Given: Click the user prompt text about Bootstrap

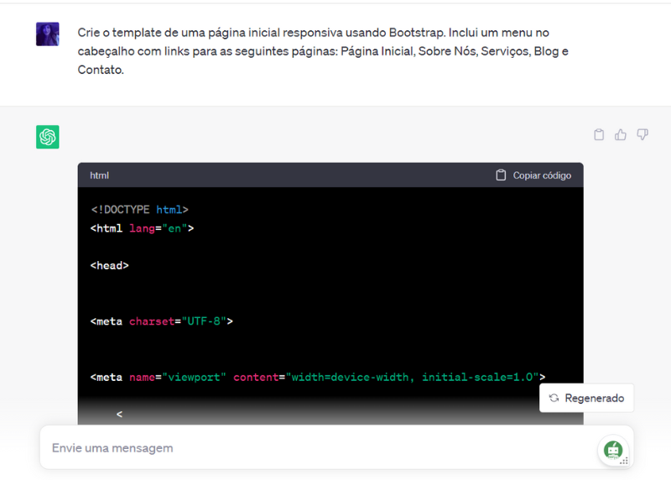Looking at the screenshot, I should (319, 51).
